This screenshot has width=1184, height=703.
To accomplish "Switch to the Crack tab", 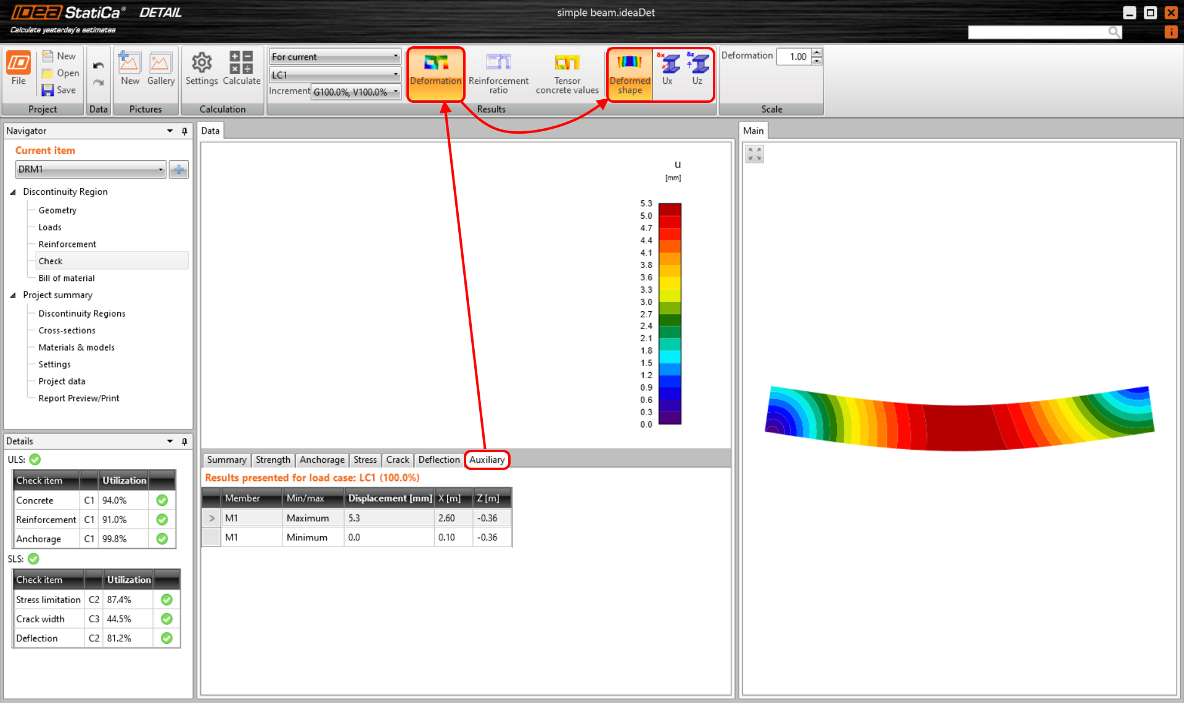I will [x=397, y=460].
